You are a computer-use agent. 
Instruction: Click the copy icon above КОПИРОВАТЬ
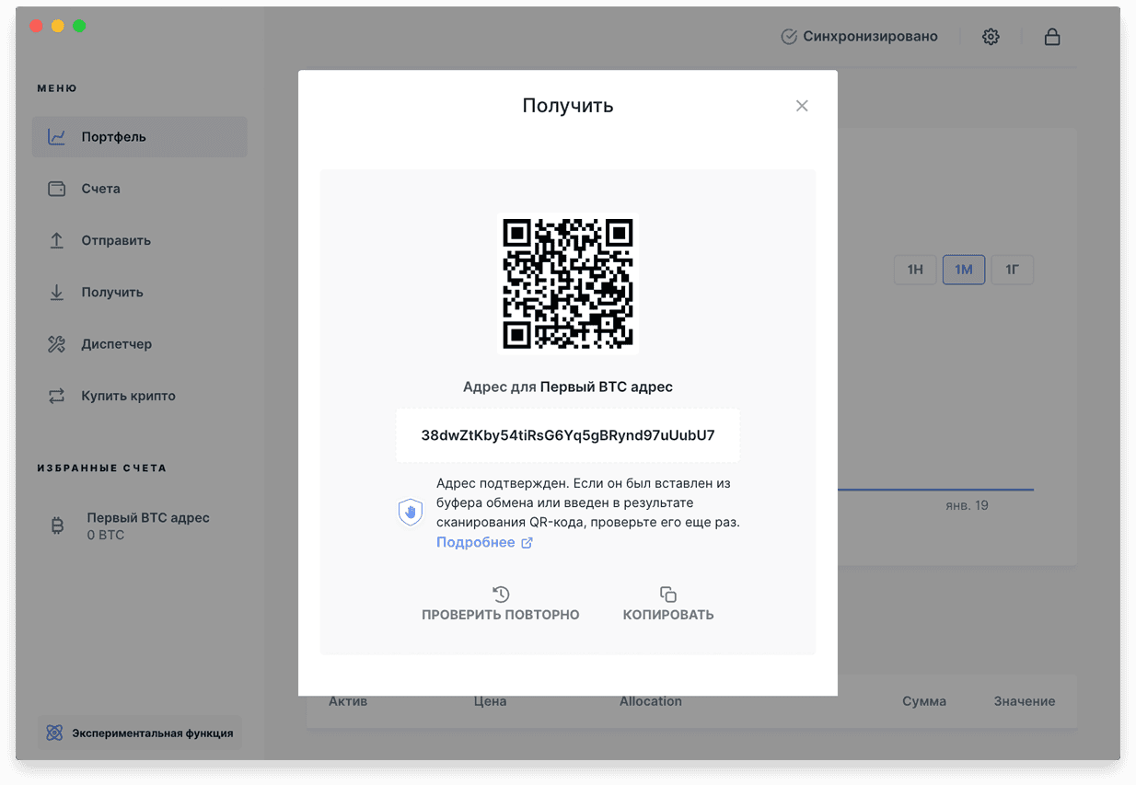668,594
